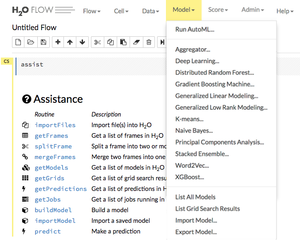The width and height of the screenshot is (300, 241).
Task: Paste cell clipboard icon
Action: point(123,42)
